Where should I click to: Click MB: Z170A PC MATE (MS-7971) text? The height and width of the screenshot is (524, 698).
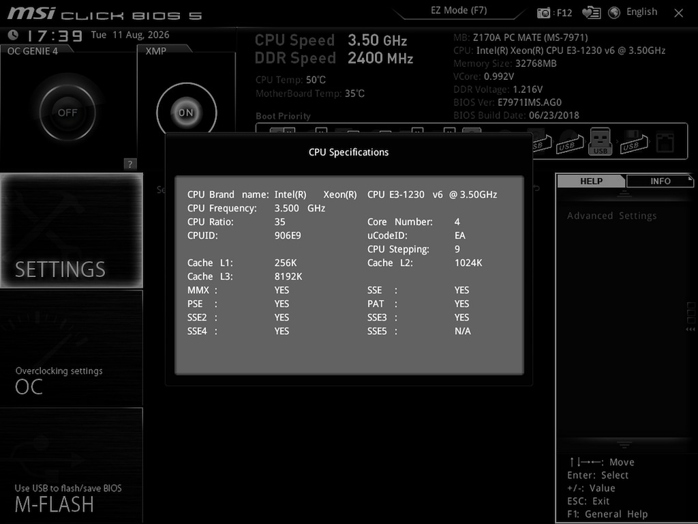click(x=520, y=38)
